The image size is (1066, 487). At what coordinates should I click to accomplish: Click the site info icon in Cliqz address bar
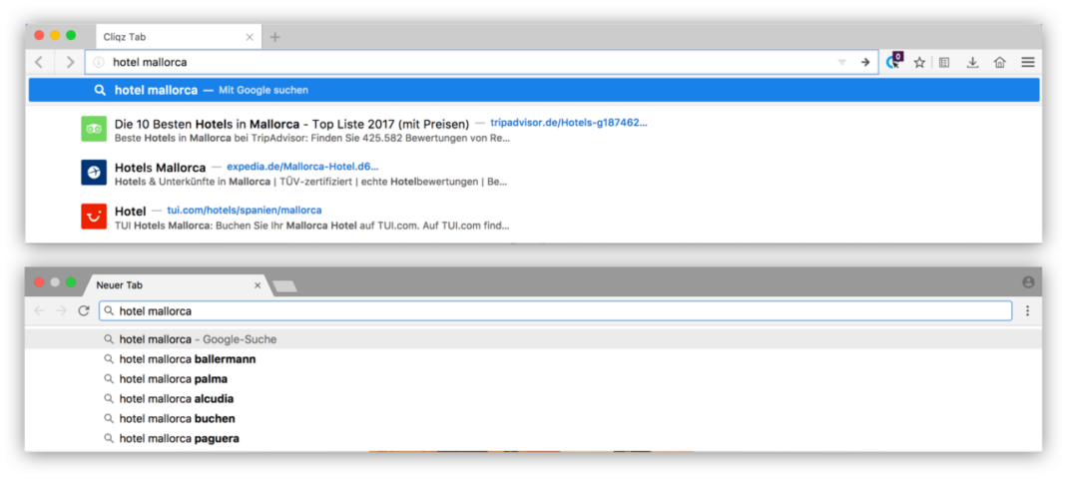coord(99,63)
